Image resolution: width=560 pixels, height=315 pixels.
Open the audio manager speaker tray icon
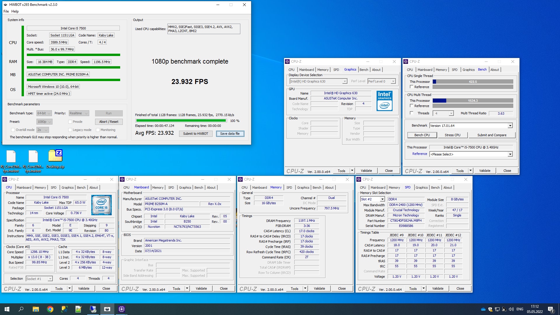pyautogui.click(x=504, y=309)
